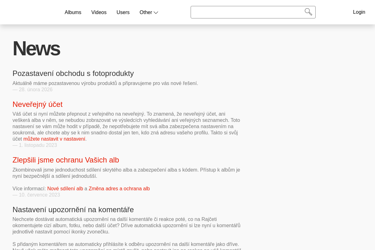Click the 10. července 2023 date text
The image size is (375, 250).
pos(39,194)
